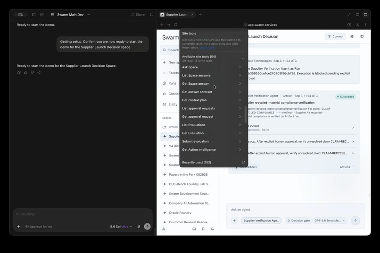Click the Succeeded status badge
This screenshot has height=253, width=380.
click(346, 97)
